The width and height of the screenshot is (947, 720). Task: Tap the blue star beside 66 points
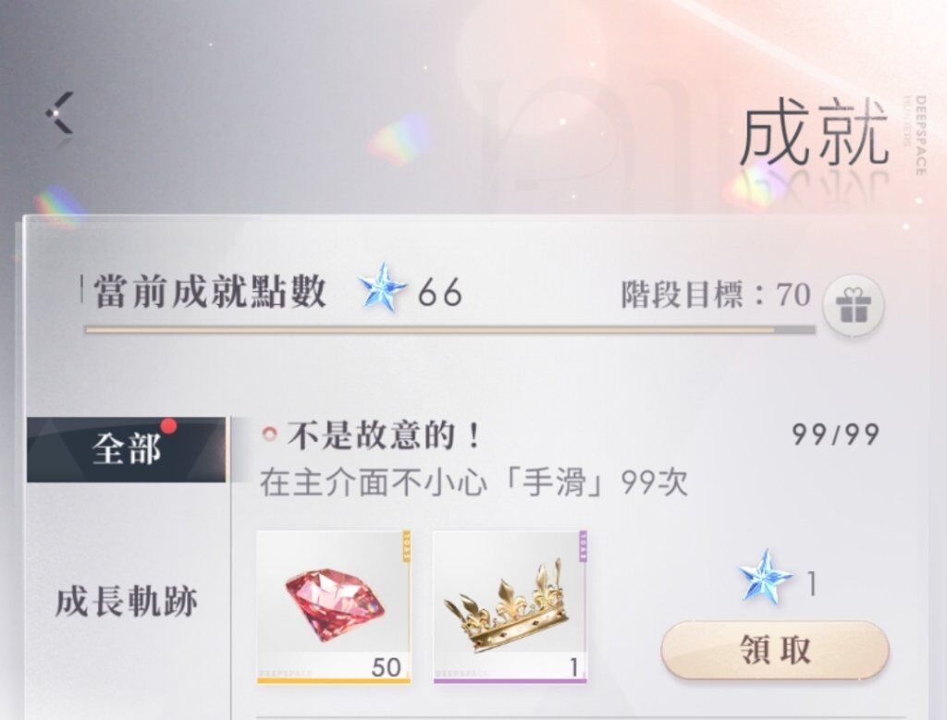pos(382,287)
